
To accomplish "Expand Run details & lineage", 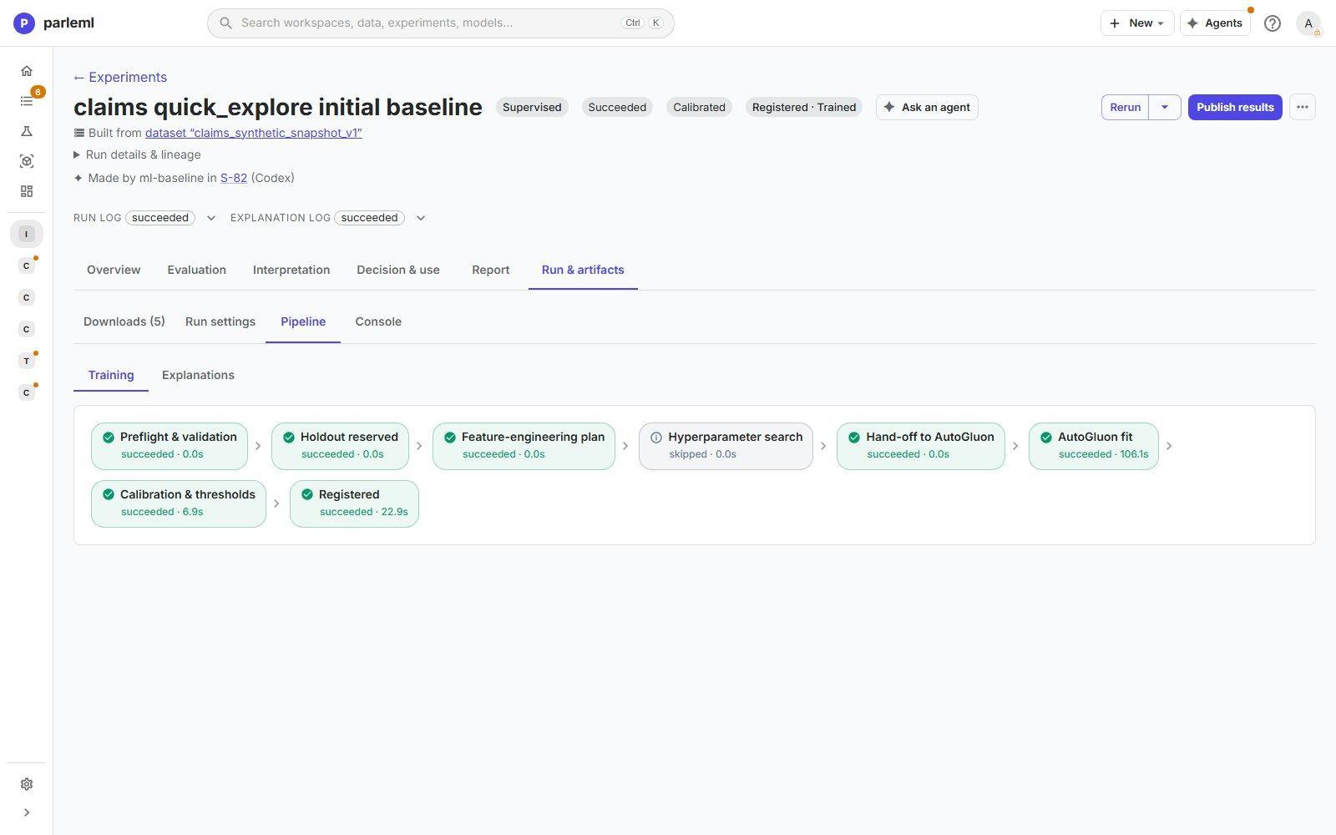I will pyautogui.click(x=138, y=154).
